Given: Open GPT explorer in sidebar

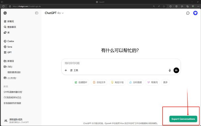Looking at the screenshot, I should pyautogui.click(x=8, y=52).
